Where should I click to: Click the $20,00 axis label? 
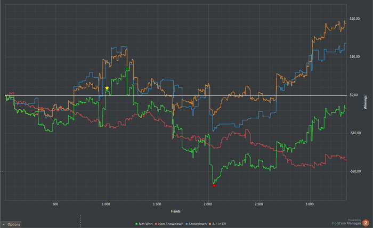(354, 19)
